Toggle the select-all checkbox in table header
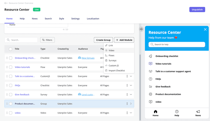The image size is (210, 121). [10, 49]
